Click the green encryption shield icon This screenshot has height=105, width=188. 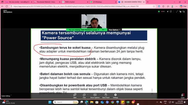click(159, 12)
